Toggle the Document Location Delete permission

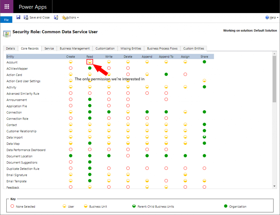pos(128,156)
